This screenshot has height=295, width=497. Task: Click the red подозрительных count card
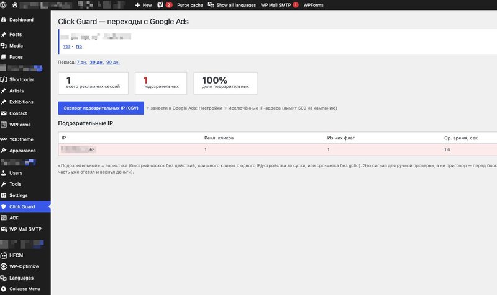(161, 83)
